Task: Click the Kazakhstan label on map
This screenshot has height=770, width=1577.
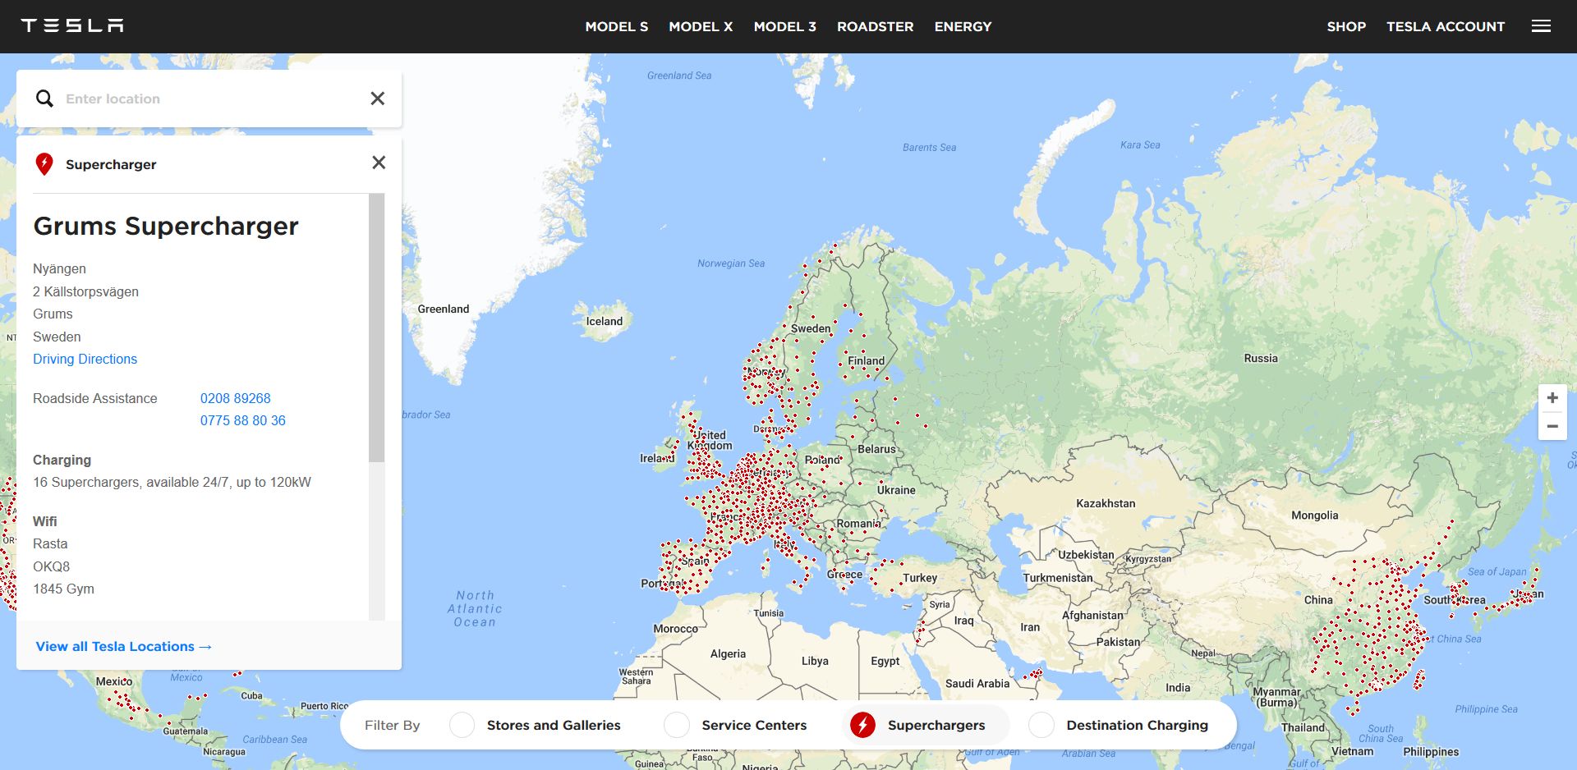Action: click(1106, 503)
